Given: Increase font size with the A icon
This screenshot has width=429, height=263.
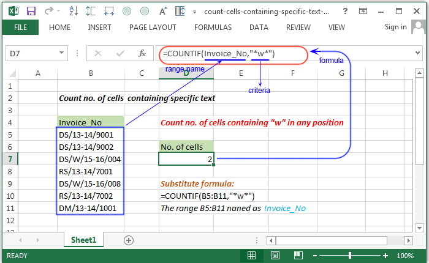Looking at the screenshot, I should [x=163, y=11].
